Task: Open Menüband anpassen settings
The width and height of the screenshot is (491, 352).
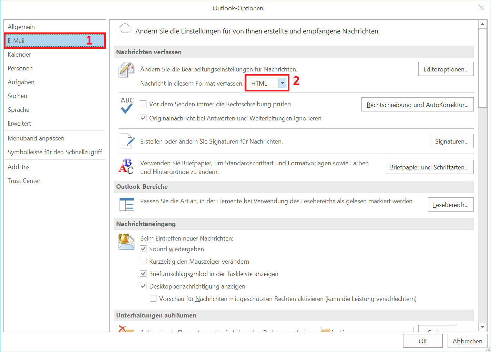Action: click(54, 138)
